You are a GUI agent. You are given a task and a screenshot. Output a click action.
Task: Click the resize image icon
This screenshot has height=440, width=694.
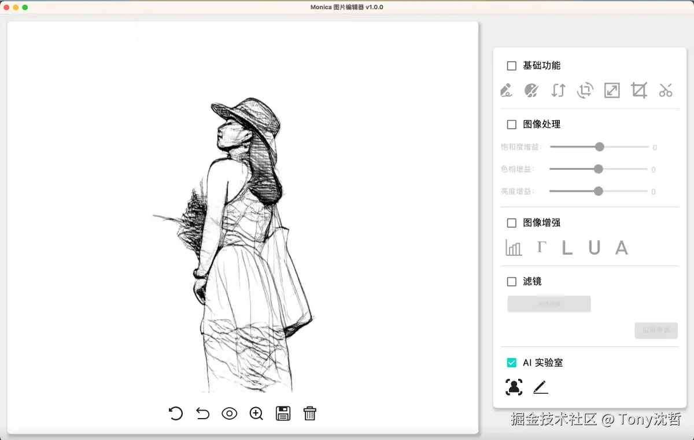(x=612, y=90)
